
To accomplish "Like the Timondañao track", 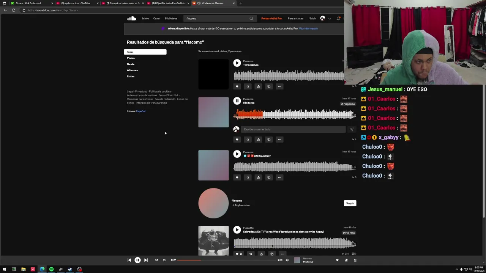I will [237, 86].
